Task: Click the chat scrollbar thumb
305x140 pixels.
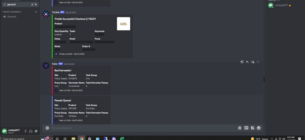Action: 264,80
